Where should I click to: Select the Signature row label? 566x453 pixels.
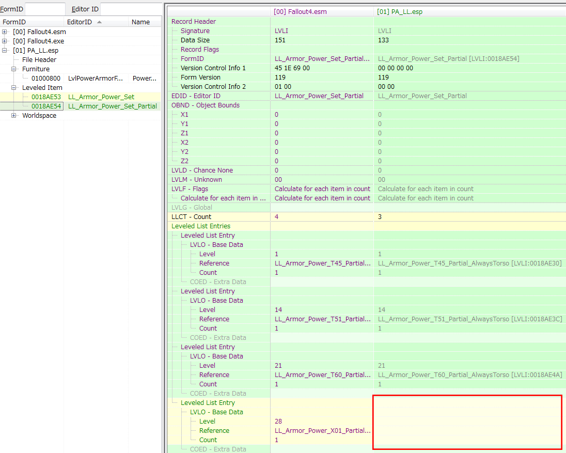click(195, 31)
